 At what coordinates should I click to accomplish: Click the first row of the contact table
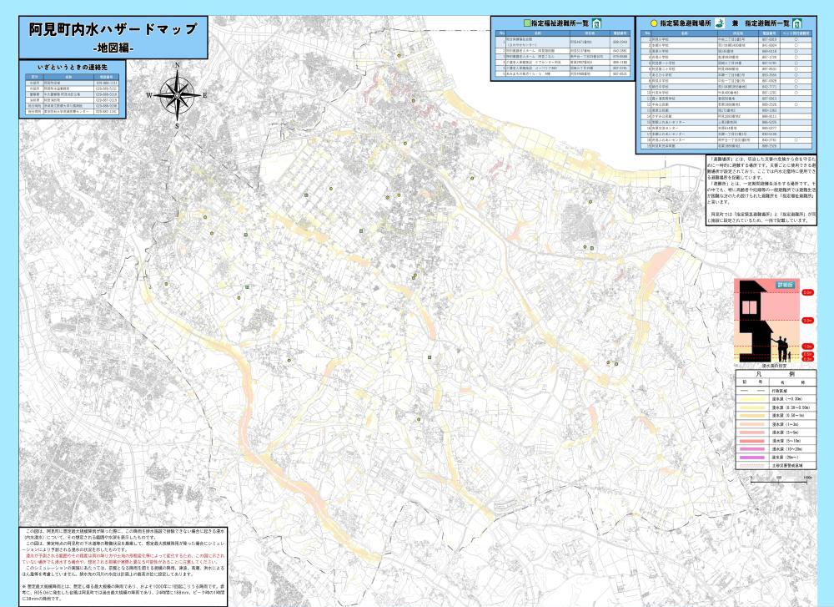(x=75, y=83)
